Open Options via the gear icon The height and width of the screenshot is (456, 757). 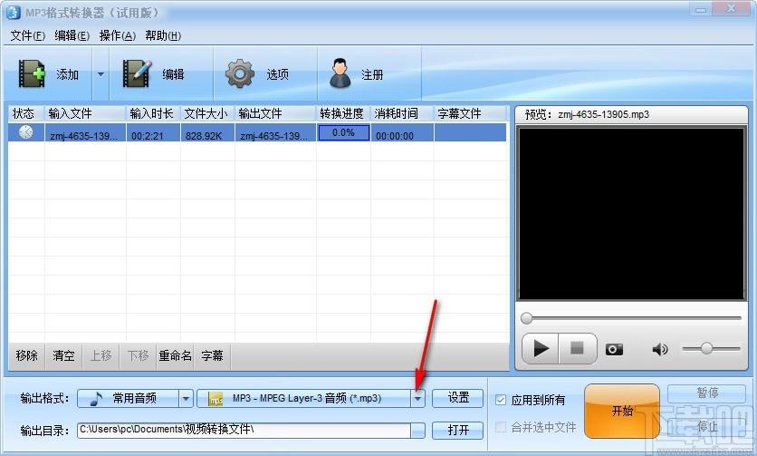click(x=239, y=73)
